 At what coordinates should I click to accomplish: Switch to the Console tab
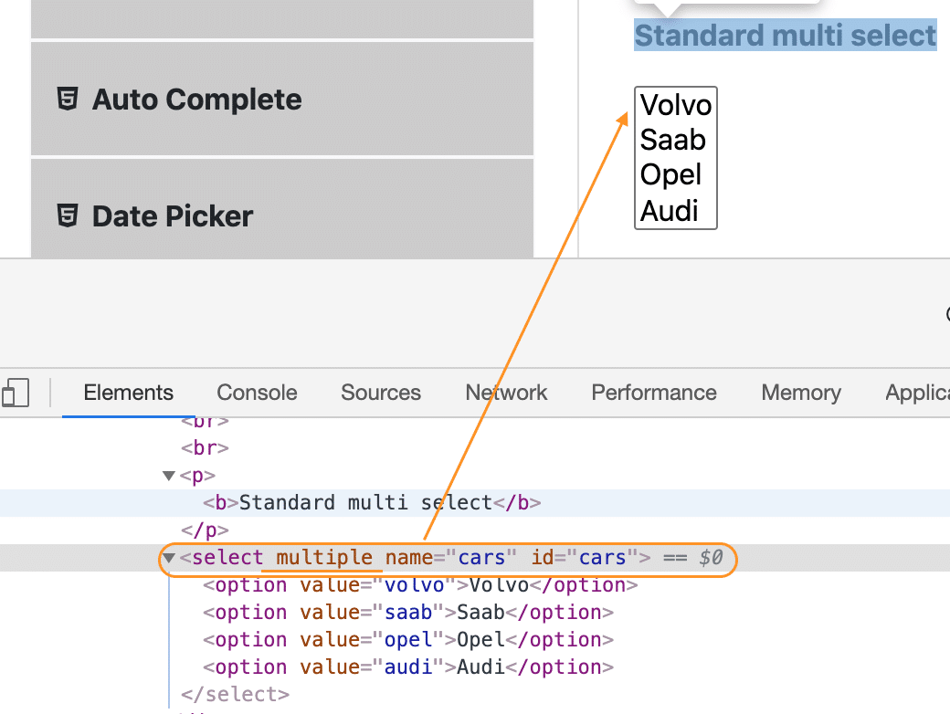click(x=257, y=393)
